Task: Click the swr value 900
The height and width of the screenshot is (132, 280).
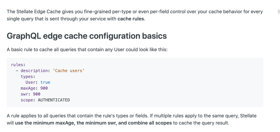Action: 37,94
